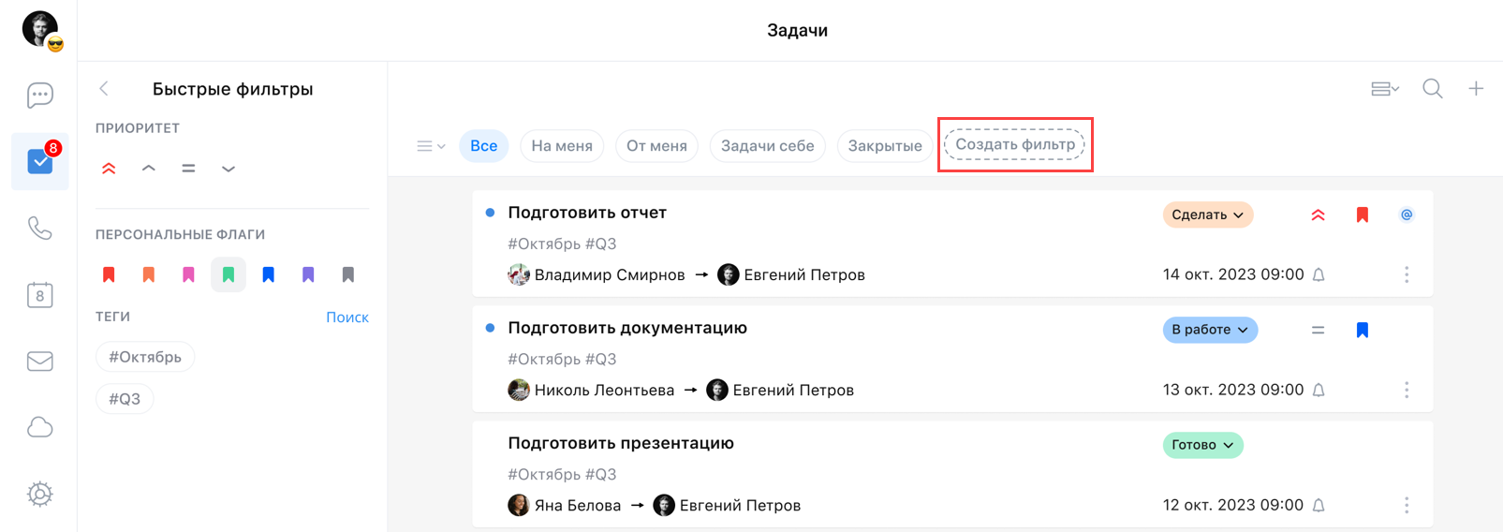This screenshot has height=532, width=1503.
Task: Select the "#Октябрь" tag chip
Action: (145, 357)
